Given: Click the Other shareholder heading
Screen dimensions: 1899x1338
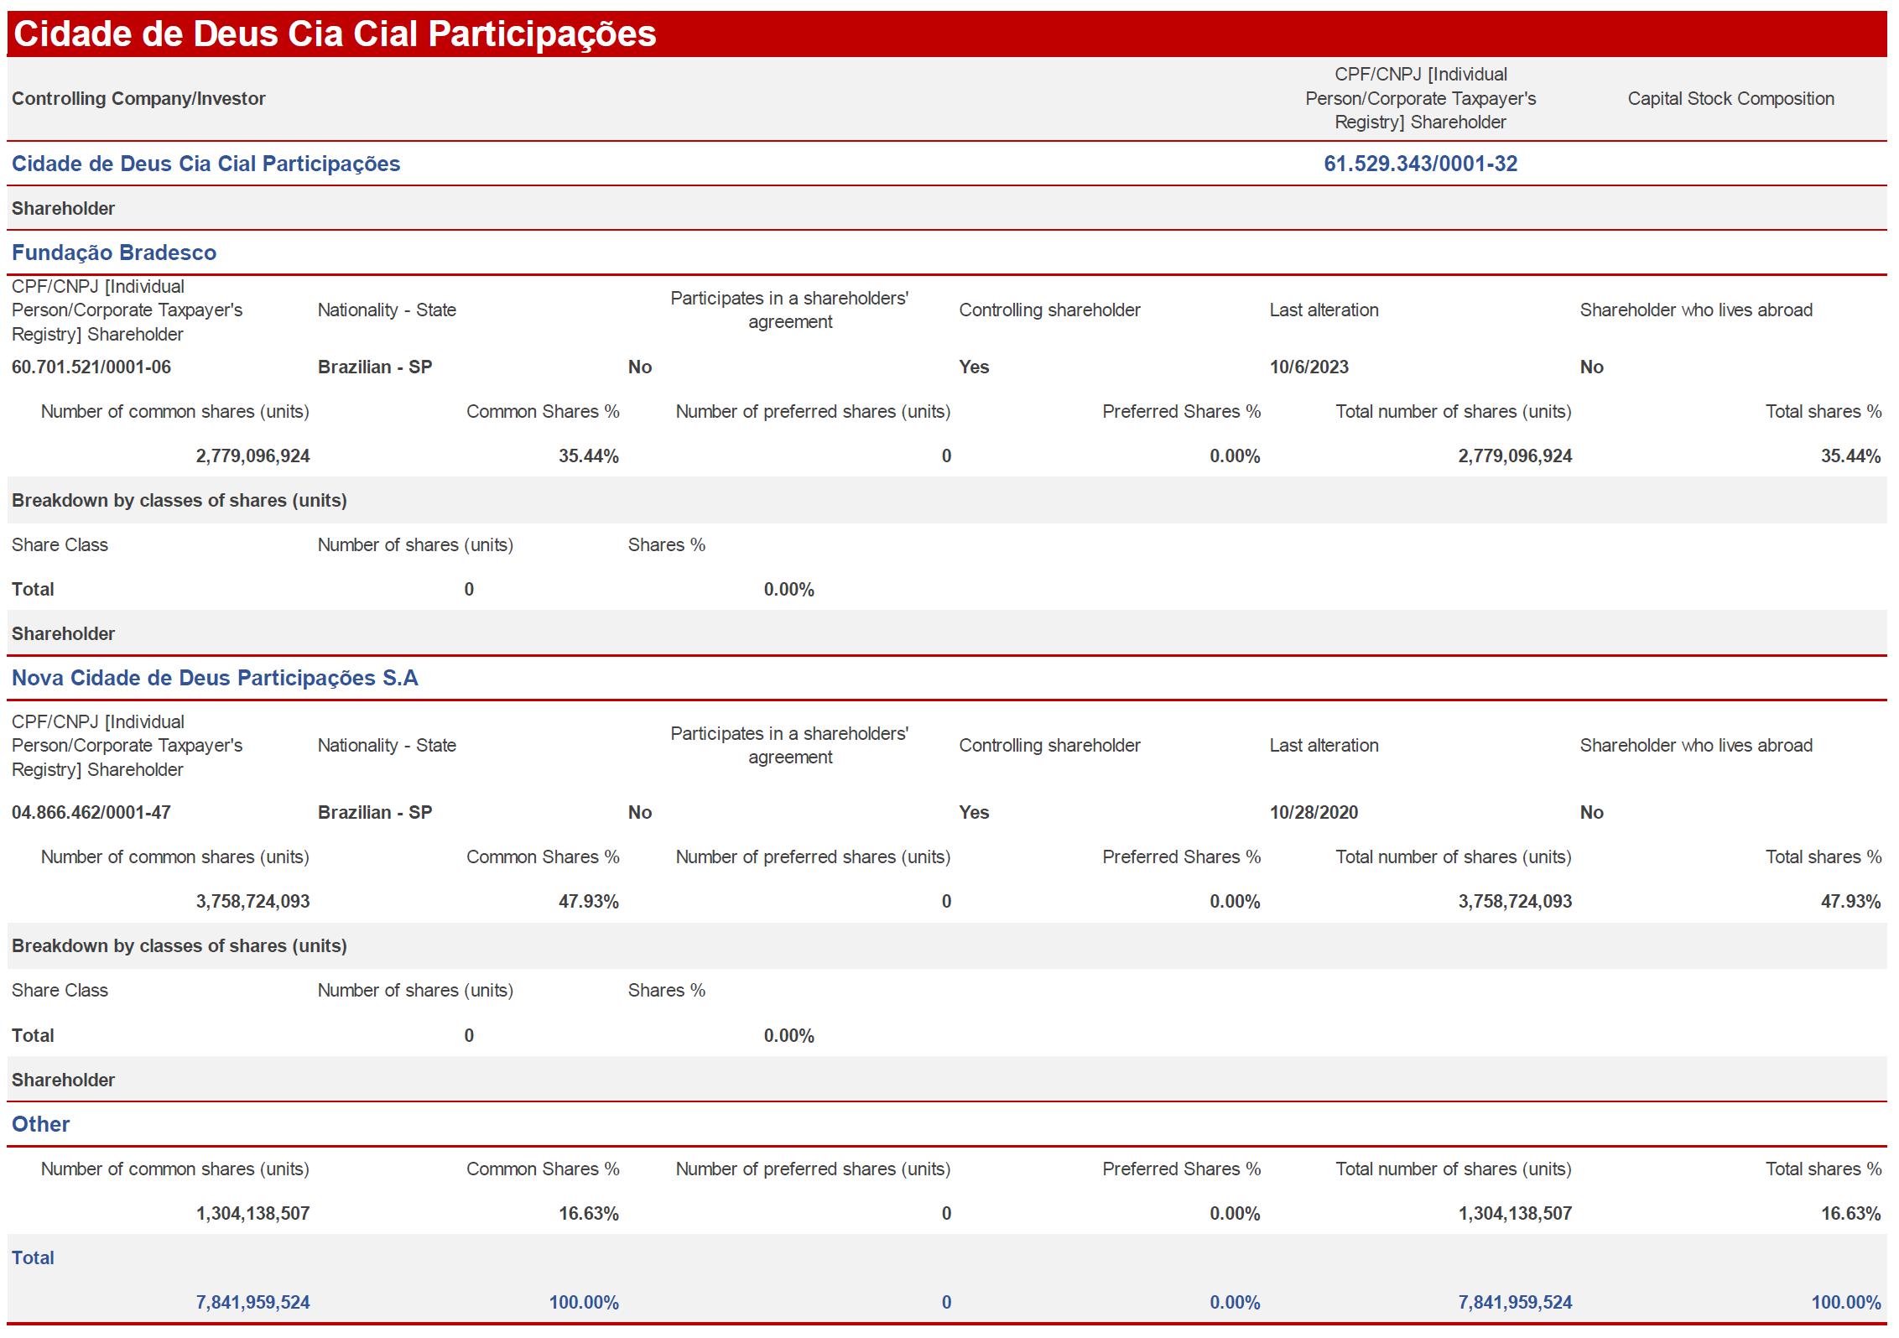Looking at the screenshot, I should coord(40,1124).
